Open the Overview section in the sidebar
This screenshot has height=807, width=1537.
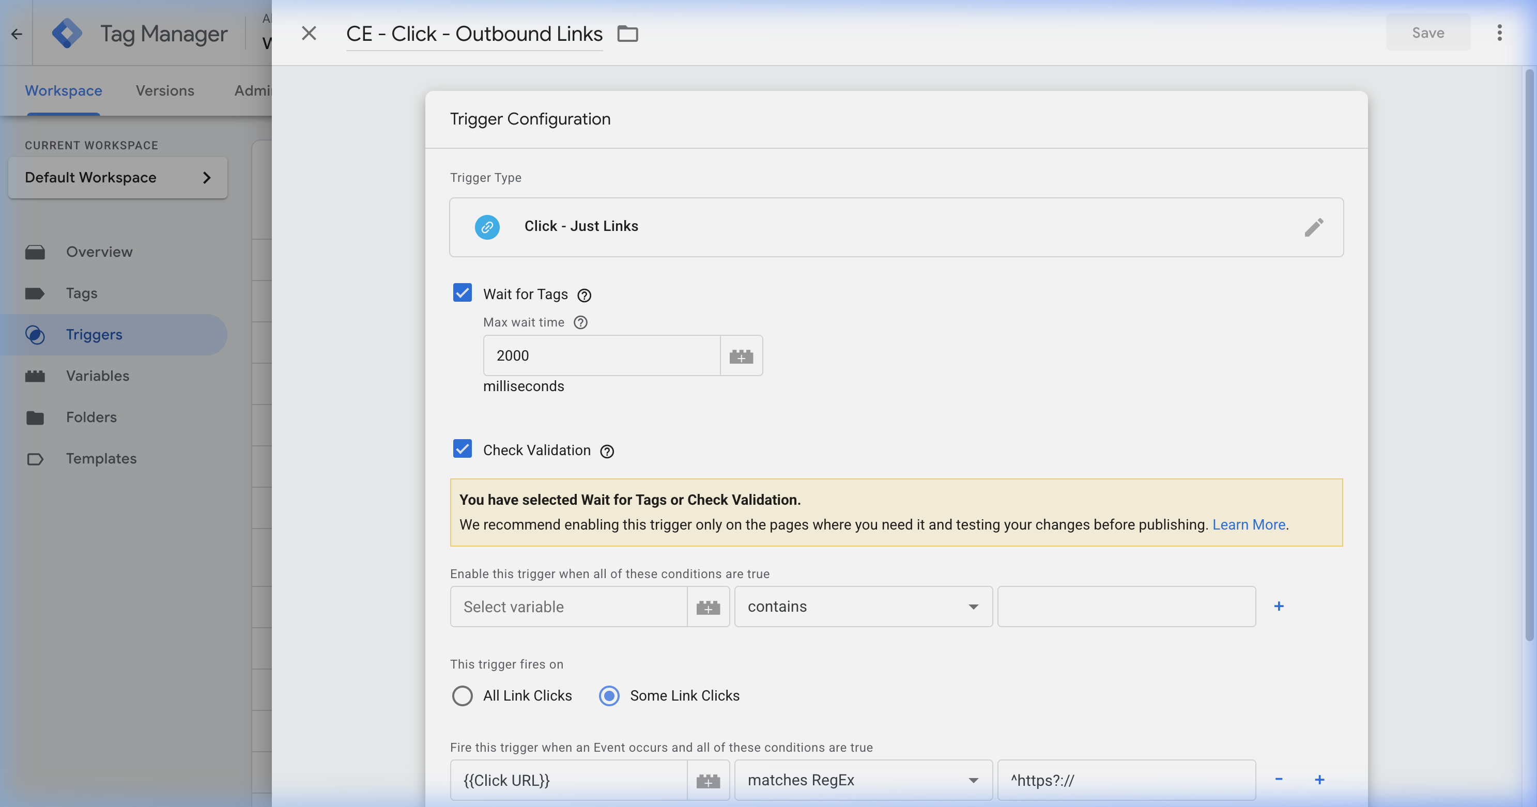[x=99, y=251]
